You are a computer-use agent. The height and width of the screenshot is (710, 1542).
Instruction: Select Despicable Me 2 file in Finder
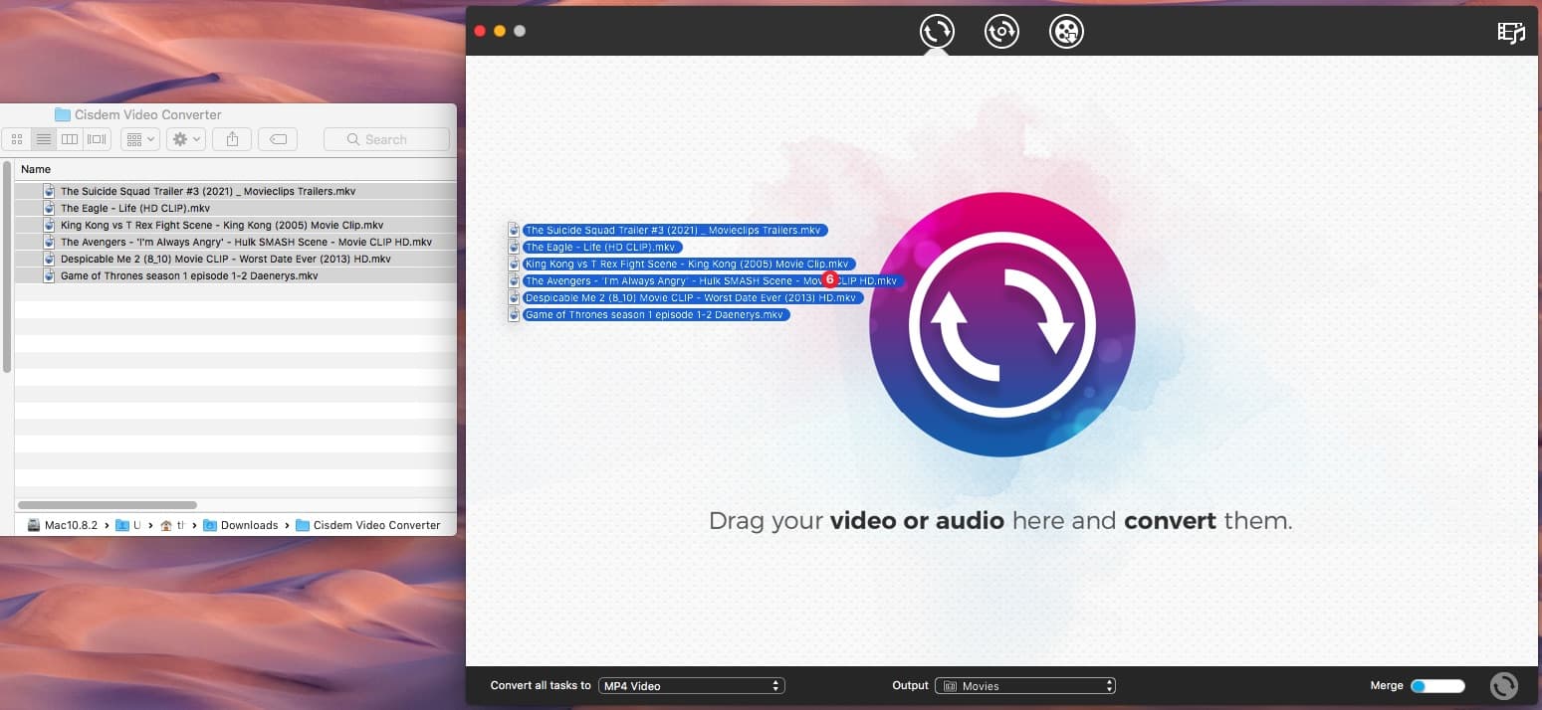(x=236, y=259)
